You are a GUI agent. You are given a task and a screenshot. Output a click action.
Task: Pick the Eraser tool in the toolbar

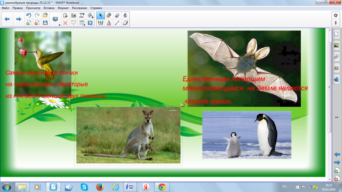point(125,23)
